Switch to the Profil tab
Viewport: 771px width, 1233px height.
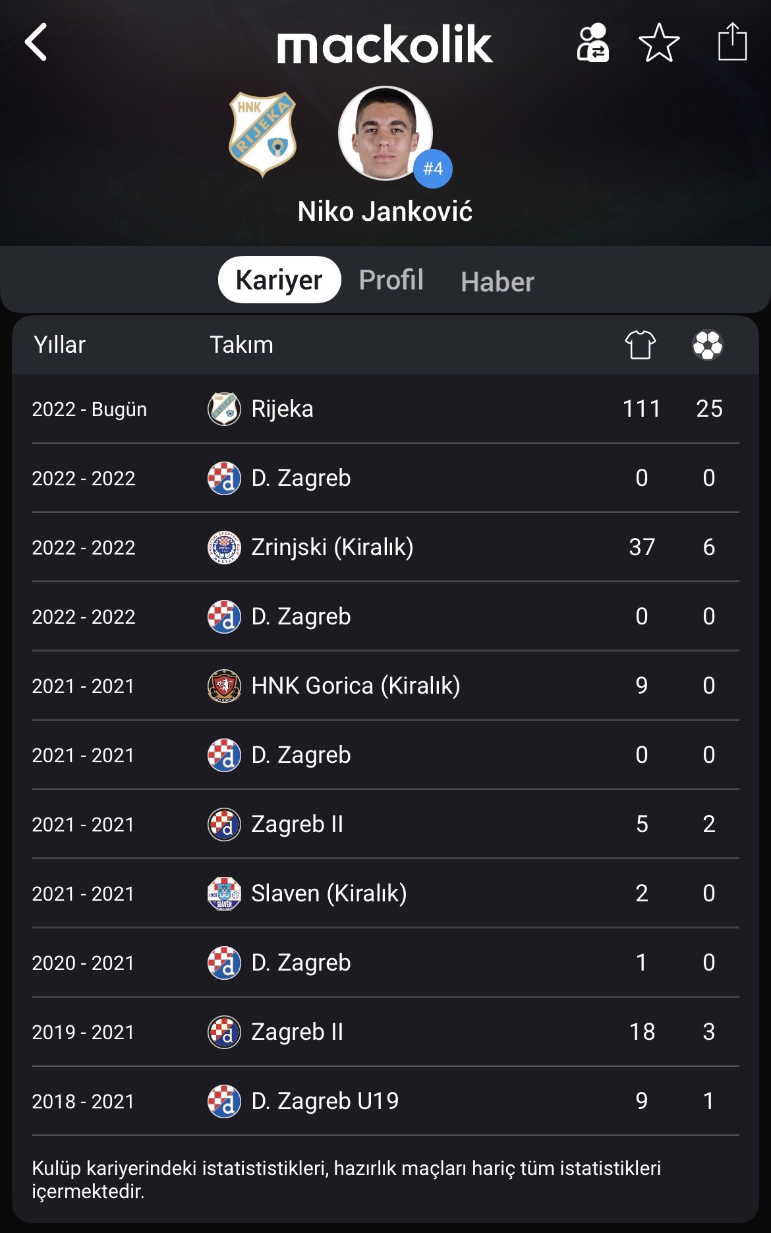(x=391, y=280)
